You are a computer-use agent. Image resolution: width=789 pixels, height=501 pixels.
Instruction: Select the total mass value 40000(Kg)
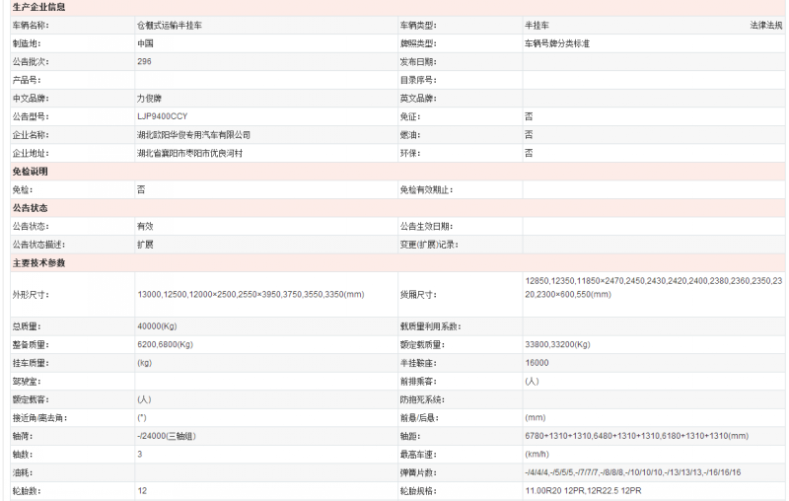tap(157, 325)
